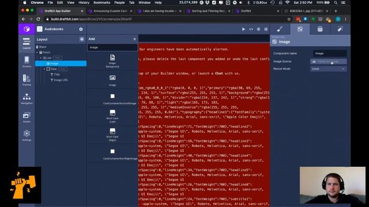This screenshot has height=207, width=369.
Task: Select the Title text tree item
Action: click(x=57, y=74)
